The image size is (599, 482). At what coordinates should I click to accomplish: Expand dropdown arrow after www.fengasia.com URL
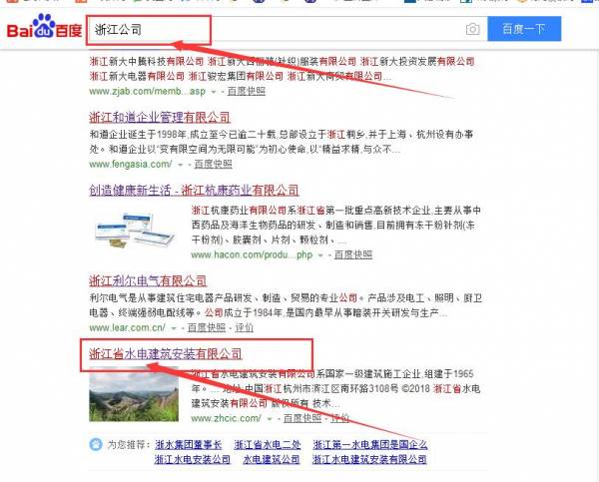pos(181,165)
